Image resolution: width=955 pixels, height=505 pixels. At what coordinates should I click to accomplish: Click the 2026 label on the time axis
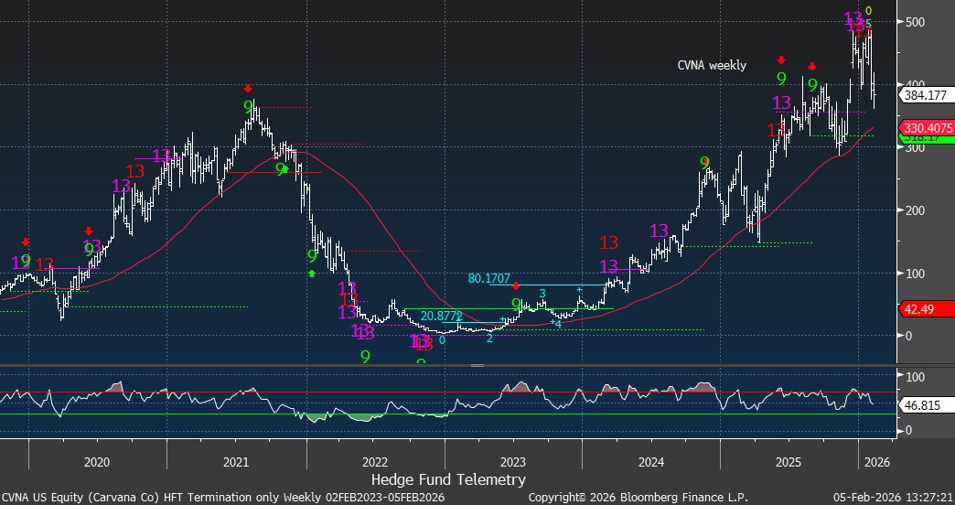pyautogui.click(x=876, y=461)
